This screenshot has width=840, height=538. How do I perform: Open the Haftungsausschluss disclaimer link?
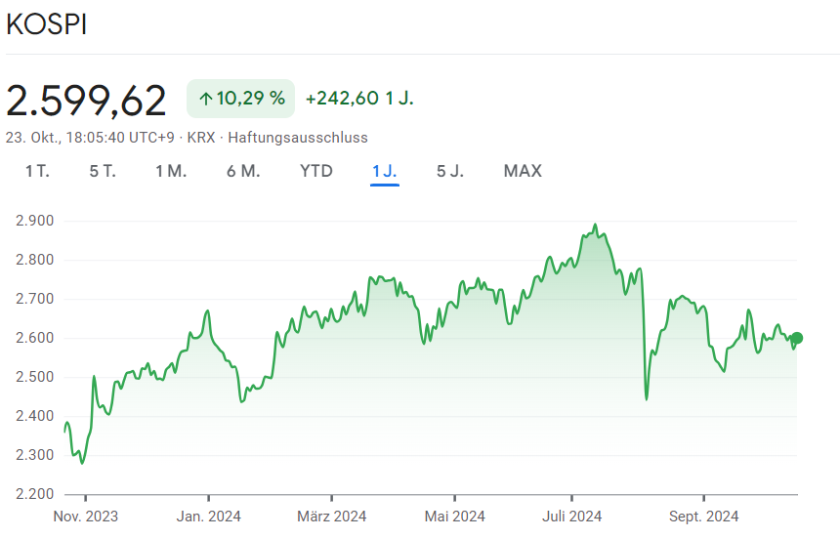(298, 138)
